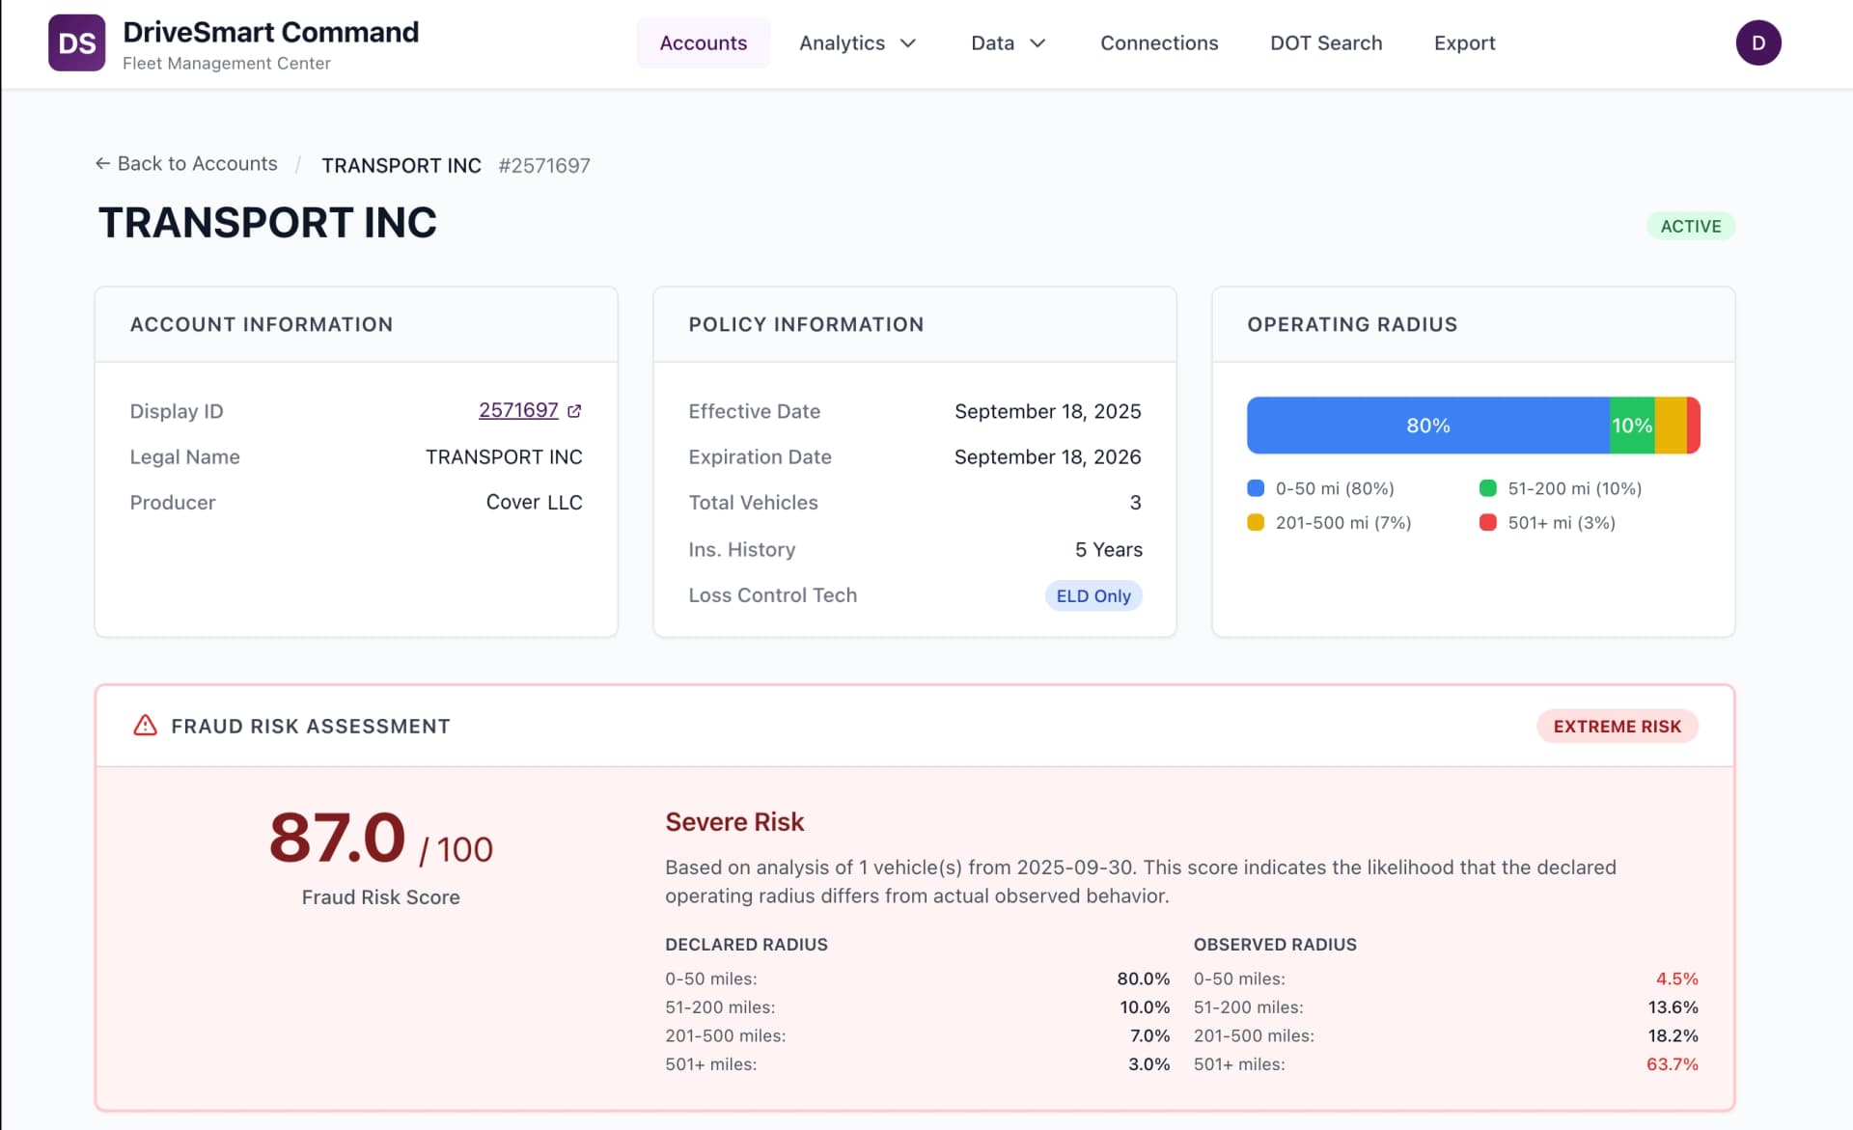Click the EXTREME RISK badge
The image size is (1853, 1130).
tap(1618, 726)
